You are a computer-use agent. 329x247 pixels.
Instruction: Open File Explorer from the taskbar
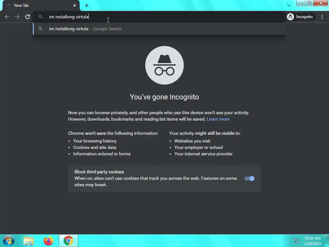point(29,241)
